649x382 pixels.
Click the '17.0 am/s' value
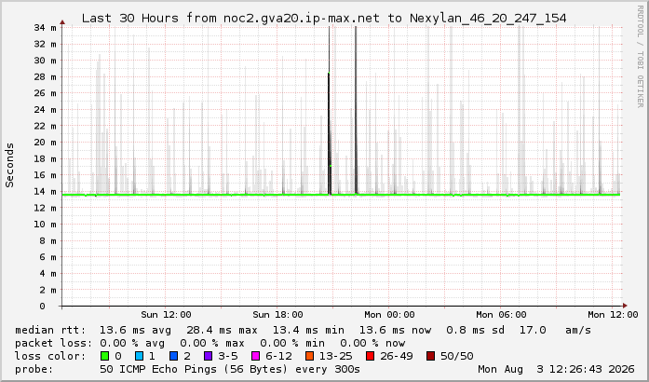pyautogui.click(x=555, y=330)
